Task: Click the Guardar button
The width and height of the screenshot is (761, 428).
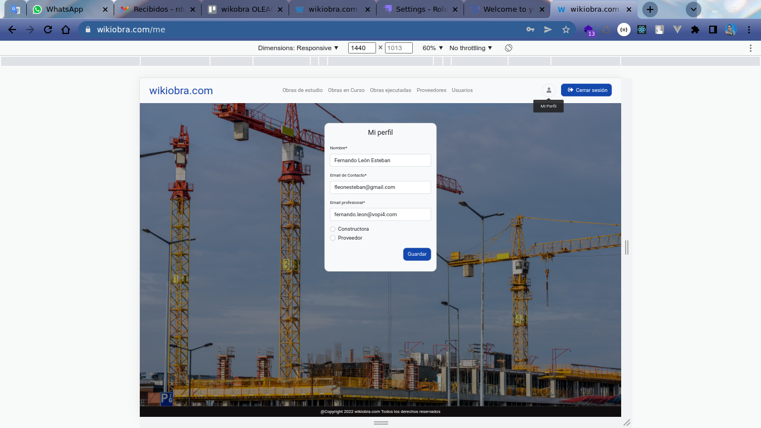Action: click(417, 254)
